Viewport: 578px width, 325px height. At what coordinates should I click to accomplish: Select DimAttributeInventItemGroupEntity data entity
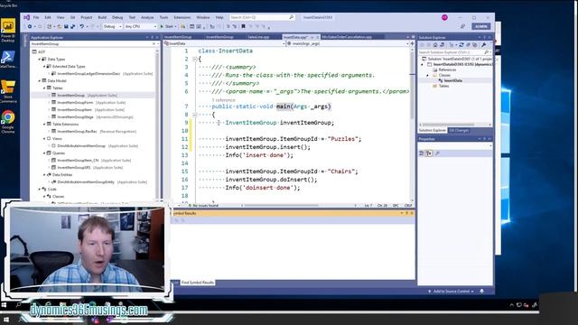86,182
